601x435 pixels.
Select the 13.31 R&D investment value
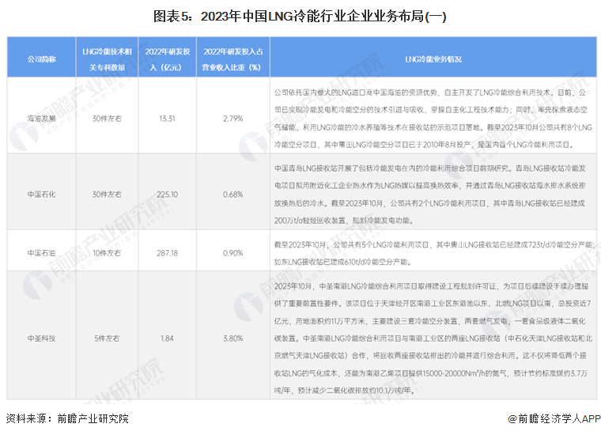[167, 119]
